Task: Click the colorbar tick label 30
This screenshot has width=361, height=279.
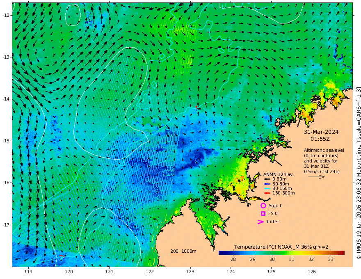Action: (272, 259)
